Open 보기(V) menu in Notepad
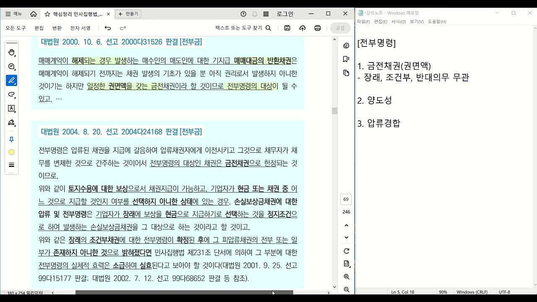This screenshot has width=537, height=302. point(417,21)
